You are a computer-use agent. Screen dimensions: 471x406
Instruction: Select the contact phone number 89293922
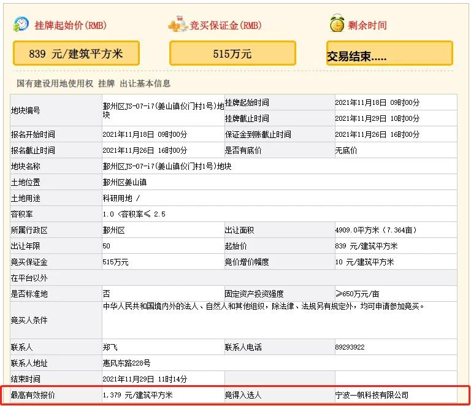pyautogui.click(x=350, y=347)
